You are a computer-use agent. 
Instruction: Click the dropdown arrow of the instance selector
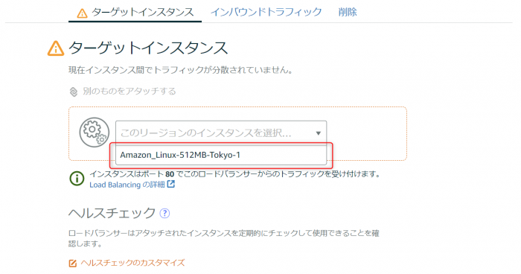click(x=318, y=133)
